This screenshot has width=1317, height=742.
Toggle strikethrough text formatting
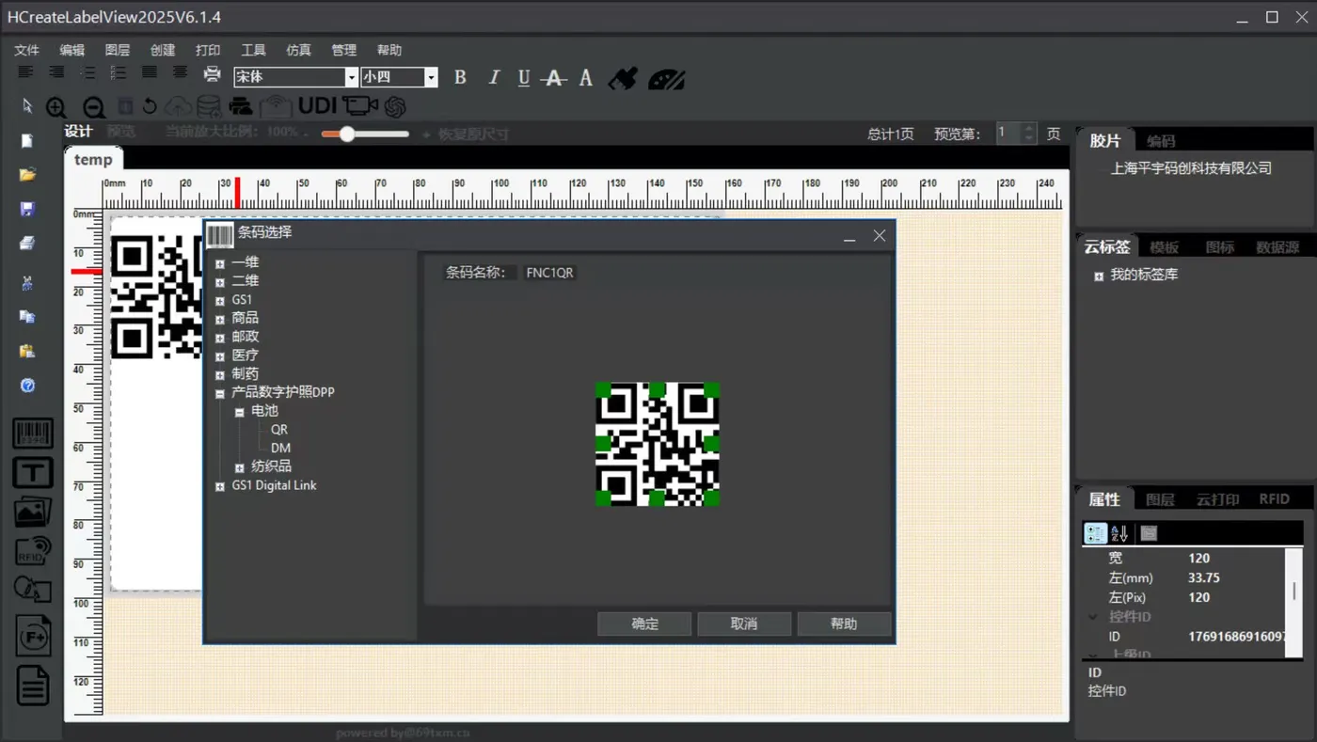[555, 78]
